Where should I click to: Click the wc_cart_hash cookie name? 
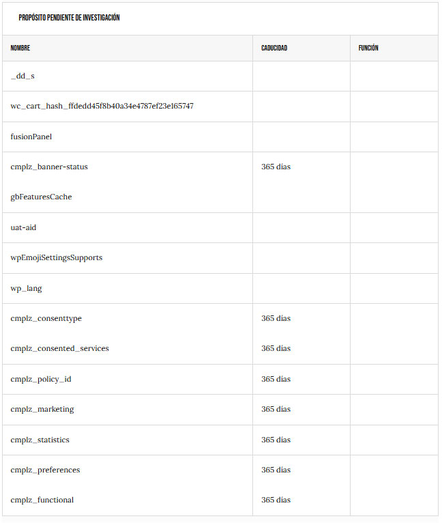pyautogui.click(x=102, y=106)
